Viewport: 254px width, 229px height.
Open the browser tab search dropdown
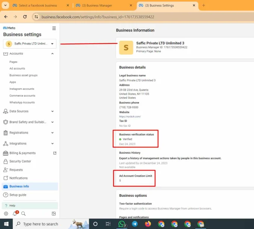pyautogui.click(x=5, y=5)
